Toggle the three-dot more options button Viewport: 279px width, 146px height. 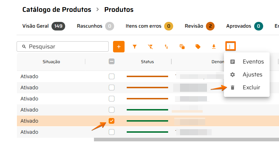[x=230, y=46]
